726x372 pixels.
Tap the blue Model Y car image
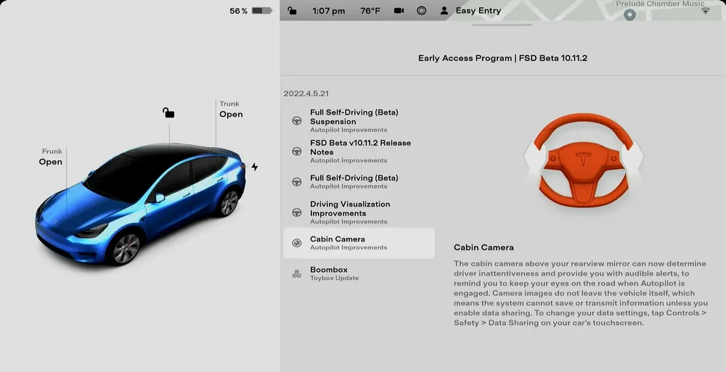point(140,204)
